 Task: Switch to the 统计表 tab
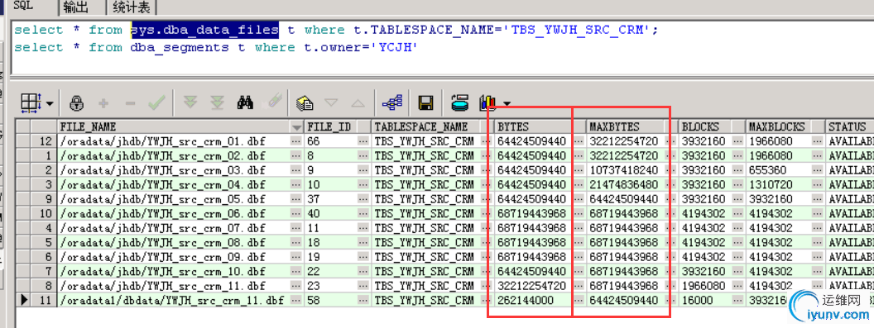click(132, 7)
